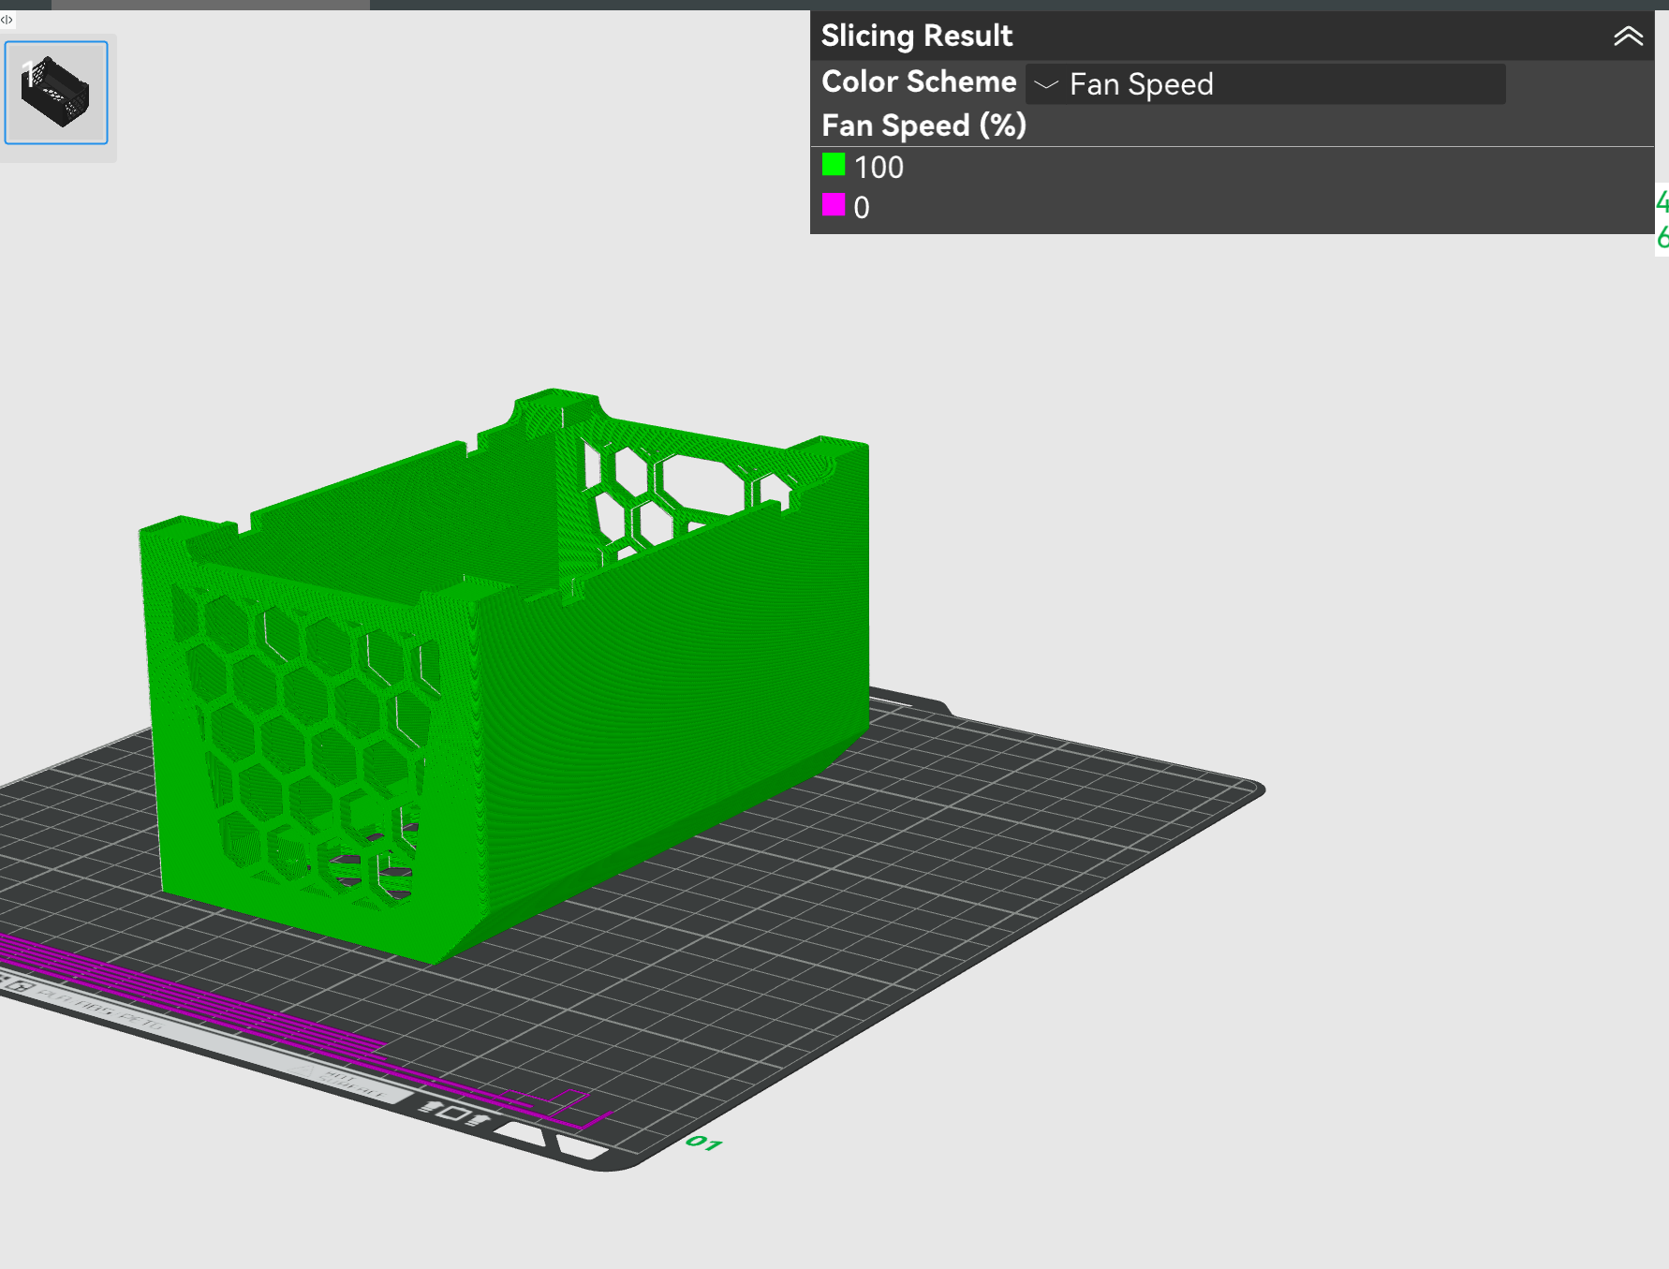Select plate 1 thumbnail
The image size is (1669, 1269).
56,93
